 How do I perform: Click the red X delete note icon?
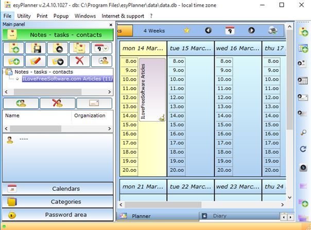(80, 61)
